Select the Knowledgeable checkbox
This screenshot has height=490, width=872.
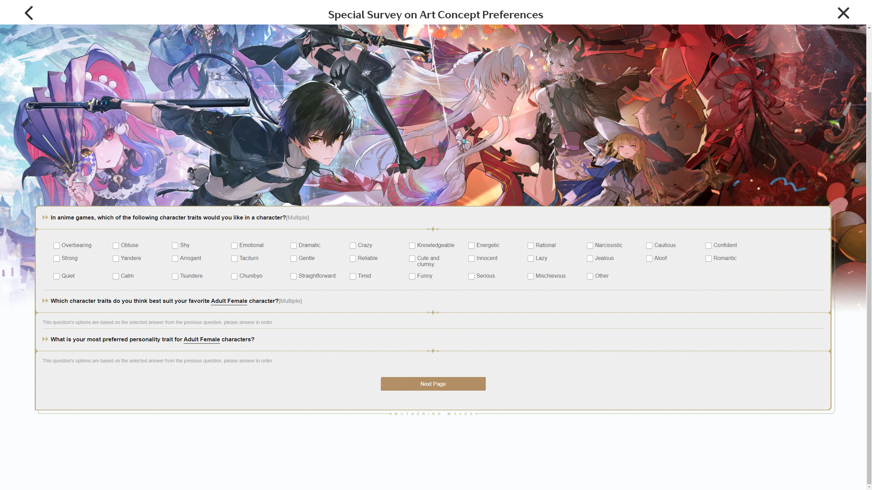coord(412,246)
